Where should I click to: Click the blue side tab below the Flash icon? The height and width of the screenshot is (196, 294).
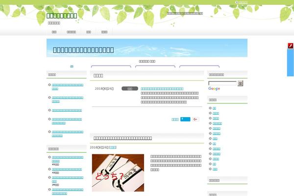[290, 63]
